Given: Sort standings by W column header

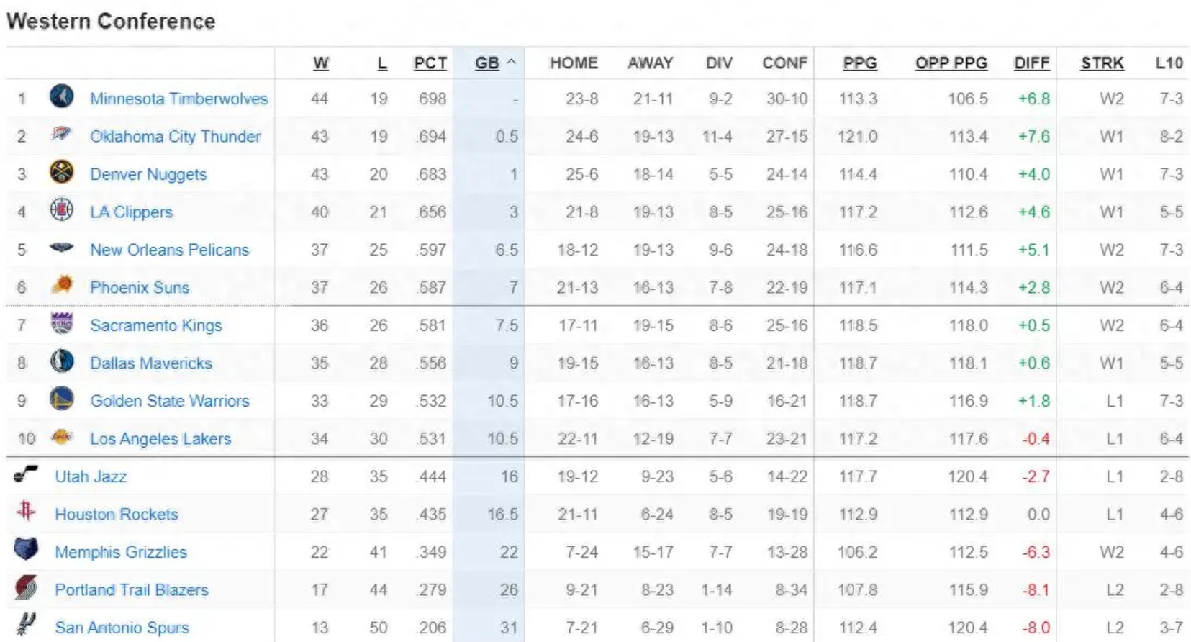Looking at the screenshot, I should [321, 63].
